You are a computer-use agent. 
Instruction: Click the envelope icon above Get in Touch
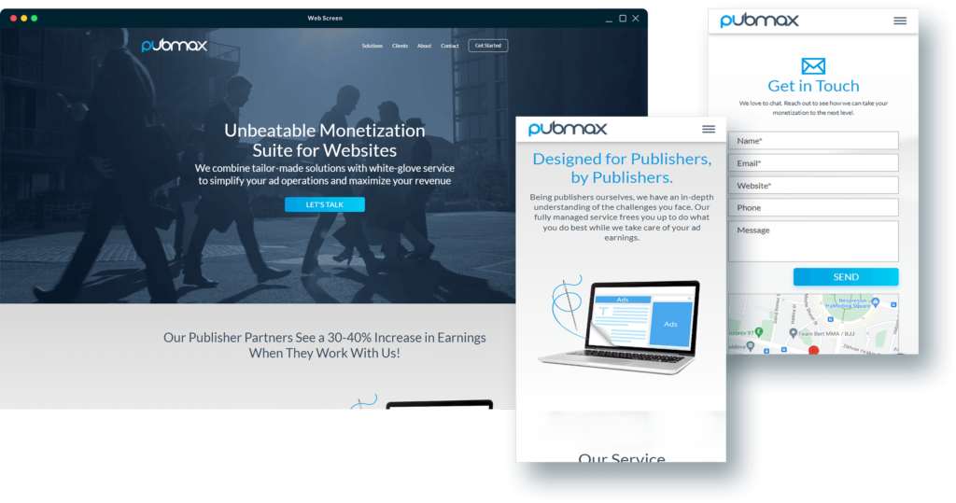(x=813, y=66)
